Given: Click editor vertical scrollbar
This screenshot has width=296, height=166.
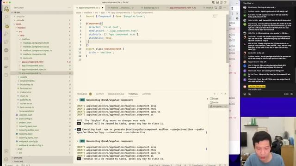Looking at the screenshot, I should point(227,39).
